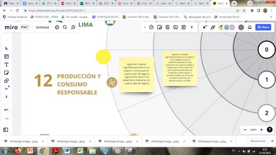Open the estimation app icon

[x=167, y=27]
